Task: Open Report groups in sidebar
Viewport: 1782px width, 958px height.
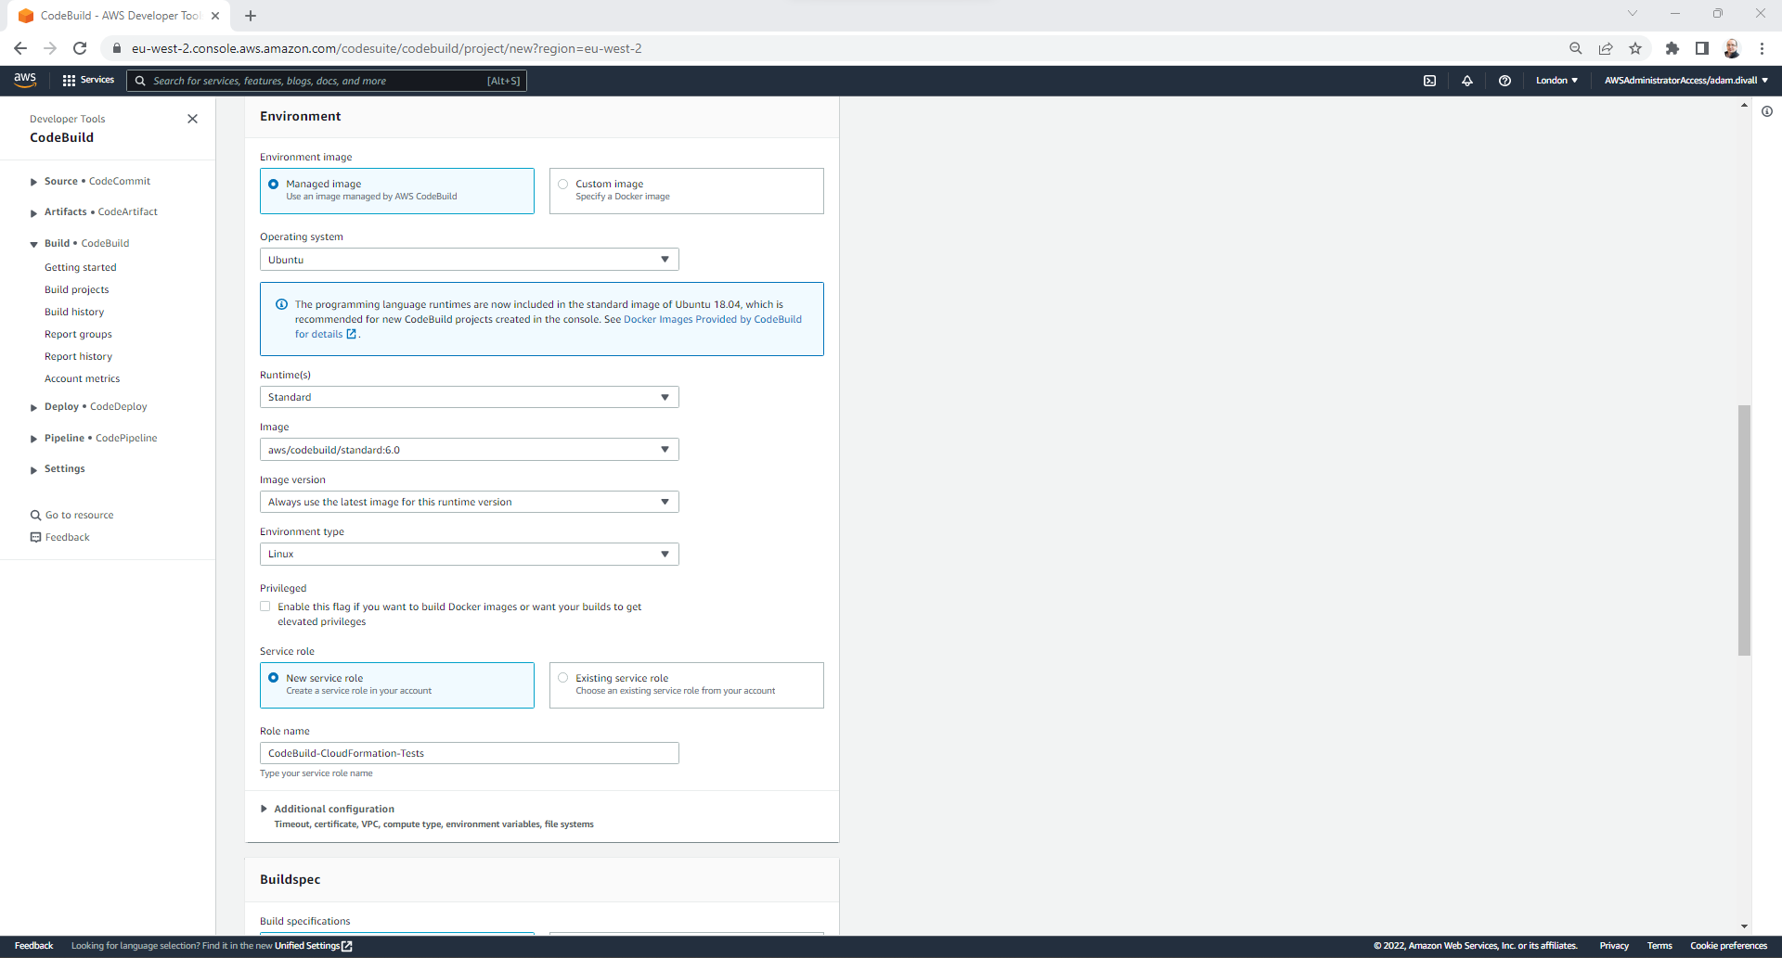Action: 78,334
